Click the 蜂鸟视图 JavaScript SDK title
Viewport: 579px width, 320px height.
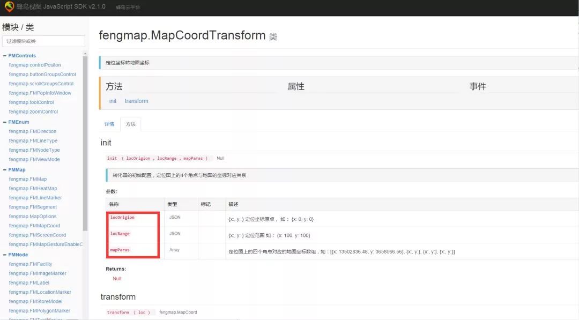coord(61,7)
